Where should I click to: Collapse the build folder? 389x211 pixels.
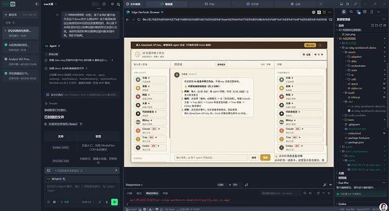[x=351, y=93]
